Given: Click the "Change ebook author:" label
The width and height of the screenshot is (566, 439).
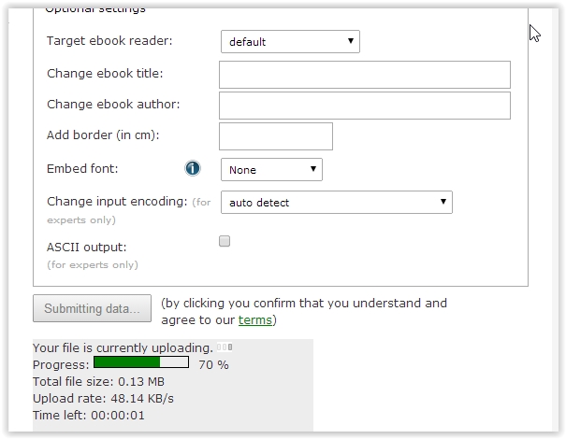Looking at the screenshot, I should coord(113,104).
